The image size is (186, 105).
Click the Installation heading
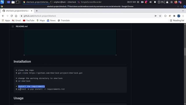pos(22,62)
